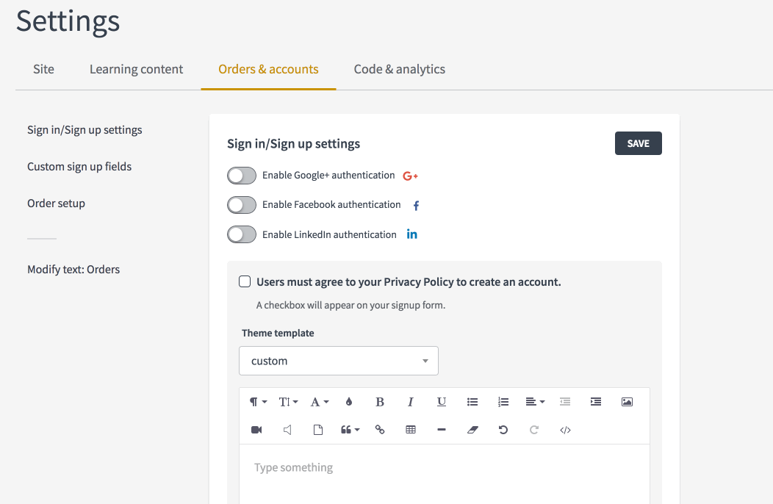
Task: Open Sign in/Sign up settings sidebar link
Action: pyautogui.click(x=85, y=130)
